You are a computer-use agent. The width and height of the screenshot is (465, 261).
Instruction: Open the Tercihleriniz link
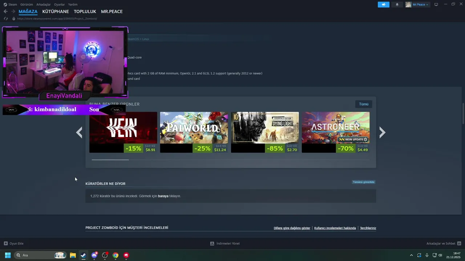tap(368, 228)
